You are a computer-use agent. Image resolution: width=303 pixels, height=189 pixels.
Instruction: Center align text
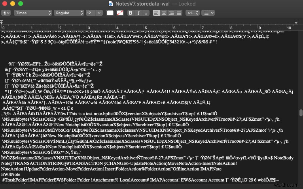(x=164, y=13)
